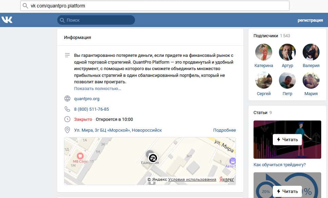Click the purple Авто marker on map
The height and width of the screenshot is (198, 328).
(233, 161)
